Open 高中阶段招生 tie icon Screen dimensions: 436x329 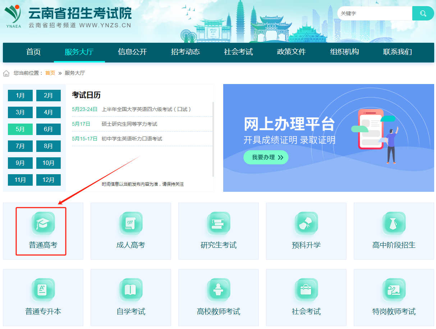pyautogui.click(x=394, y=223)
